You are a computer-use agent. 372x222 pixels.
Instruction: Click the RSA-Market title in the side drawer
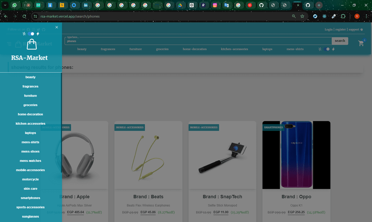29,58
